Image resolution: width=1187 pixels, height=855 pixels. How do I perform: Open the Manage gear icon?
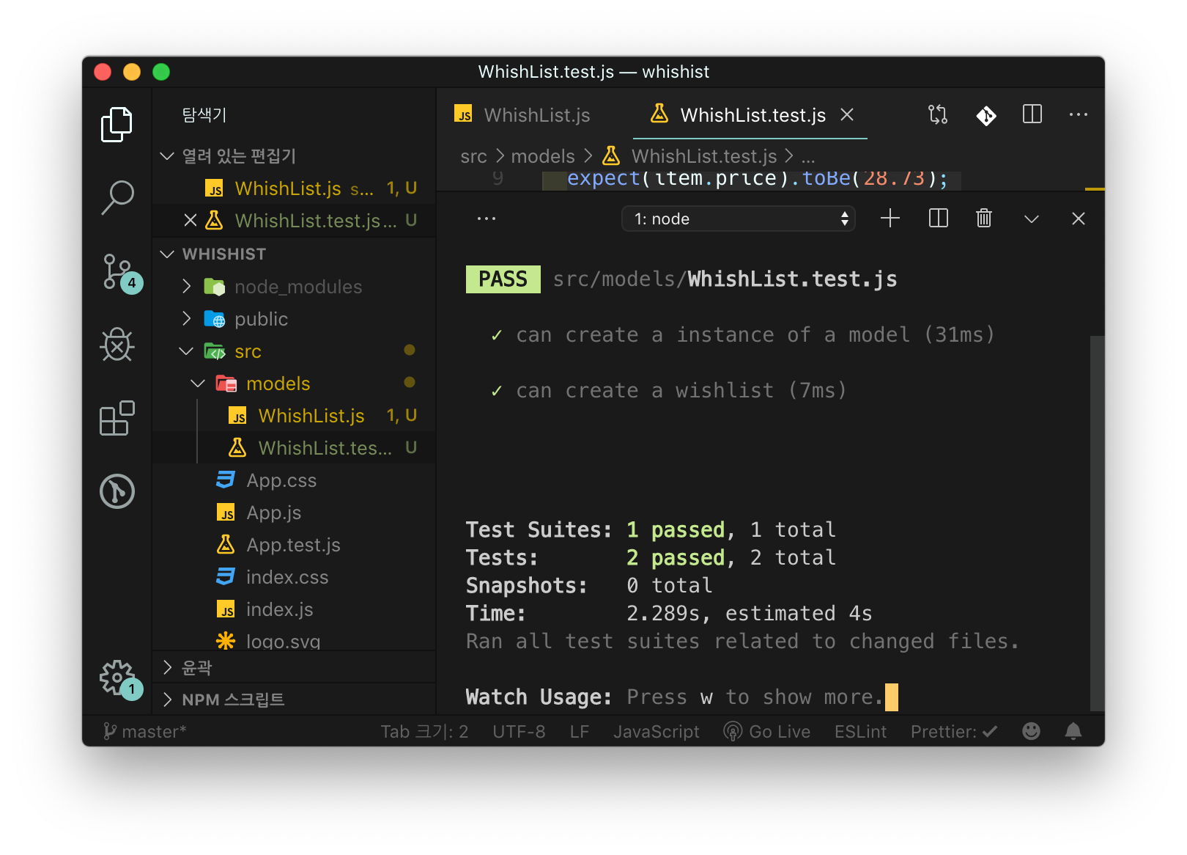pos(118,678)
